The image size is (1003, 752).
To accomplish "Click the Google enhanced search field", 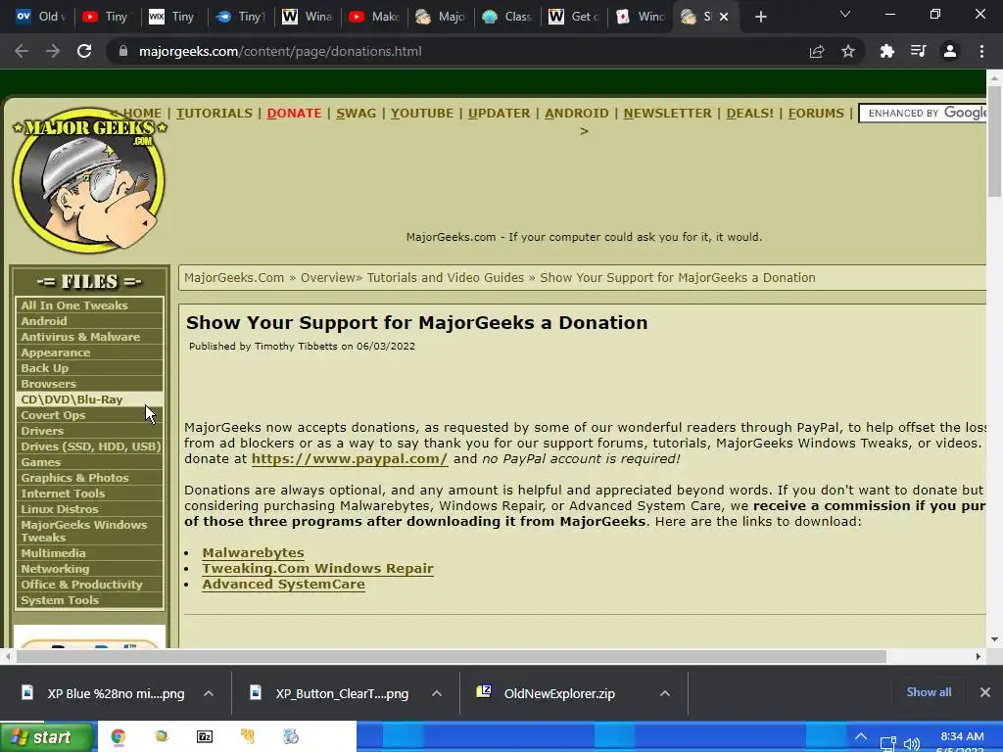I will click(924, 114).
